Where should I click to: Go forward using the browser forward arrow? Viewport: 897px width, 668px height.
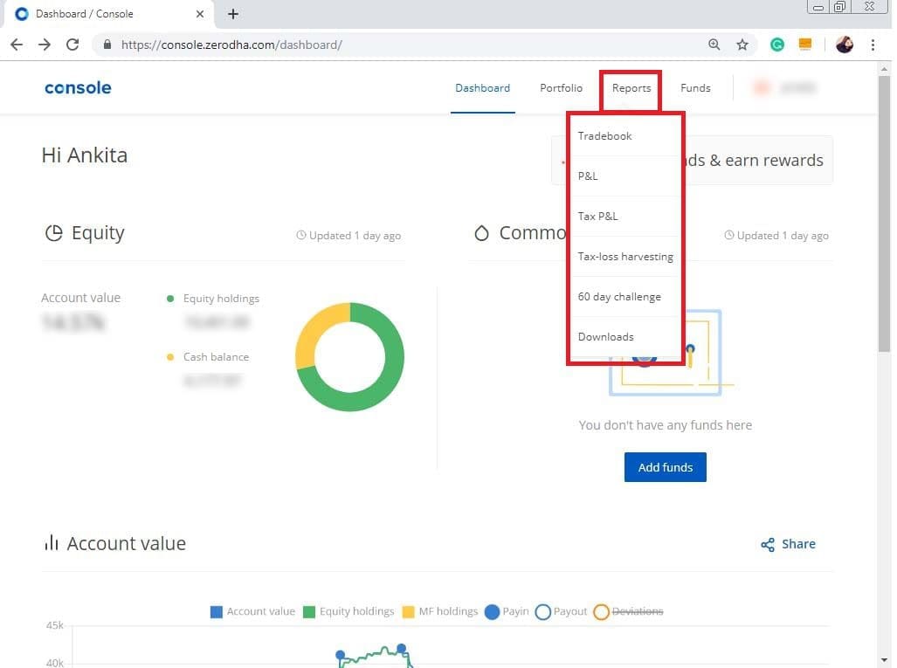[x=45, y=45]
